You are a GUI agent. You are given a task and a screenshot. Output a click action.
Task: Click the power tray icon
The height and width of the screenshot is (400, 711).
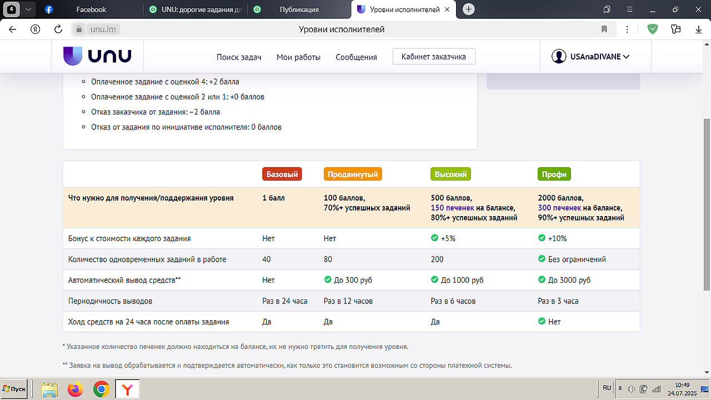tap(644, 389)
